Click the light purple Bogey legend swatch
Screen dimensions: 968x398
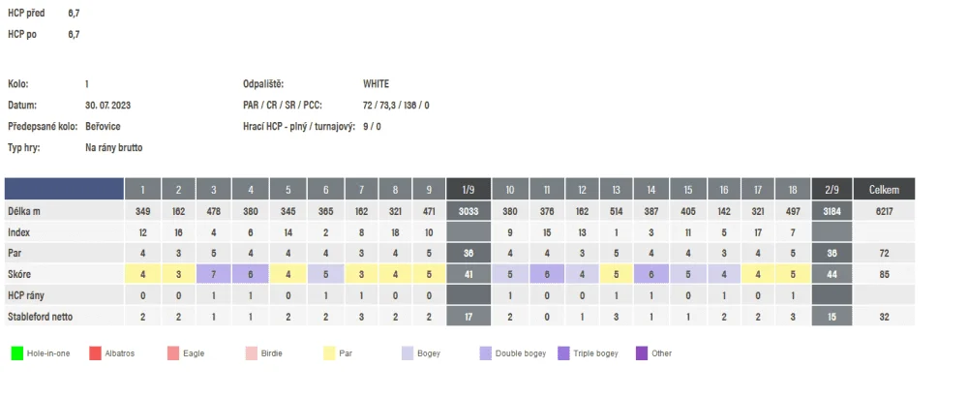click(x=408, y=353)
